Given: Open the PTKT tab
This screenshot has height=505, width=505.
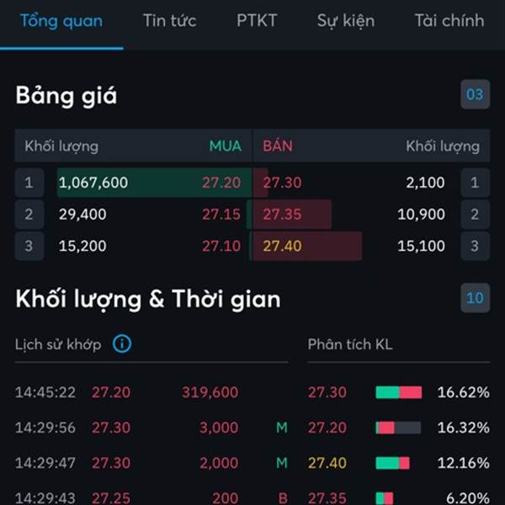Looking at the screenshot, I should pos(257,21).
